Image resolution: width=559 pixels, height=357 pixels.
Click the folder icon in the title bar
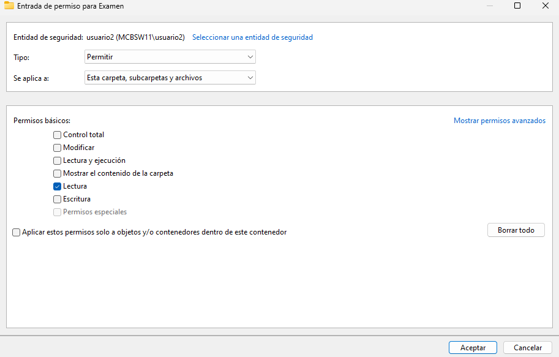[x=9, y=6]
